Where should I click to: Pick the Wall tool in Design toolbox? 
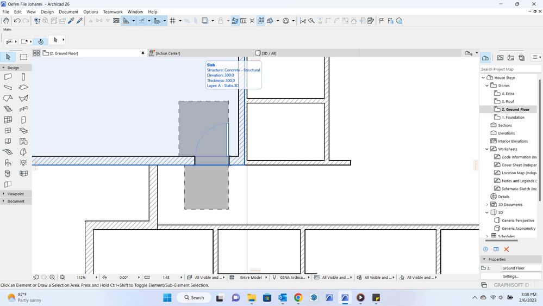coord(8,77)
